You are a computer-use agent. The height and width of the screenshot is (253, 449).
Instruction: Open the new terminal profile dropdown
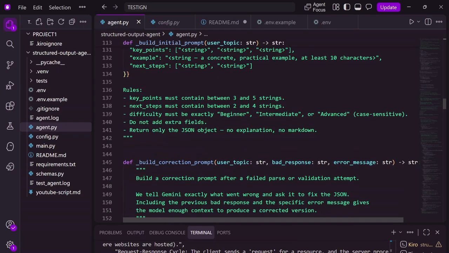tap(400, 232)
